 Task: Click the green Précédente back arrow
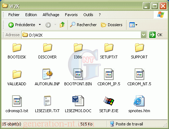pyautogui.click(x=11, y=25)
